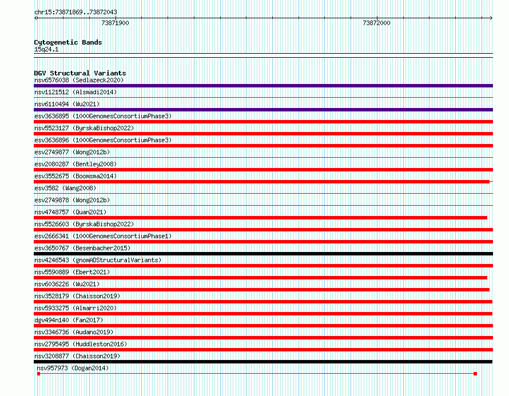Click the left arrow on the ruler

click(35, 18)
